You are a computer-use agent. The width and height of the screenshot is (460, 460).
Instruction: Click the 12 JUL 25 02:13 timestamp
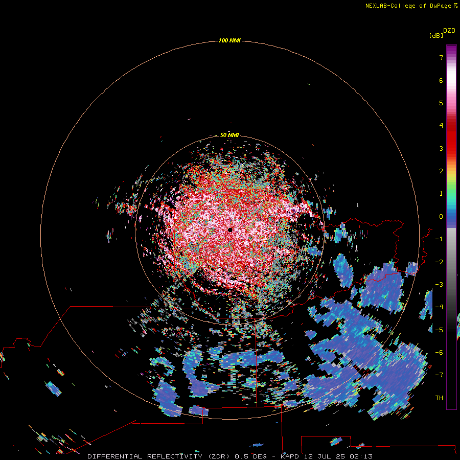(338, 456)
